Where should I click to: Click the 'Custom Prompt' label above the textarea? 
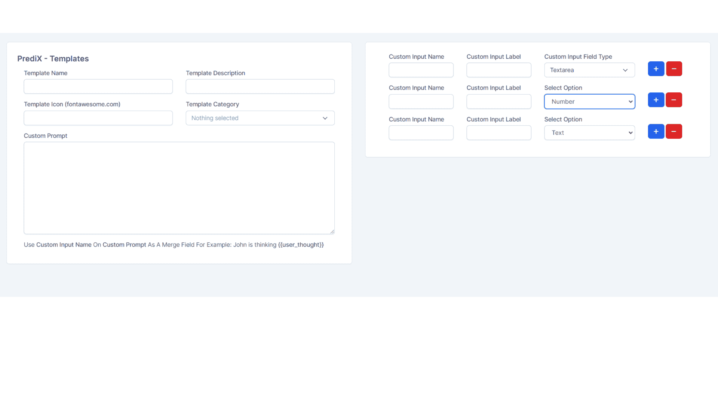[46, 136]
